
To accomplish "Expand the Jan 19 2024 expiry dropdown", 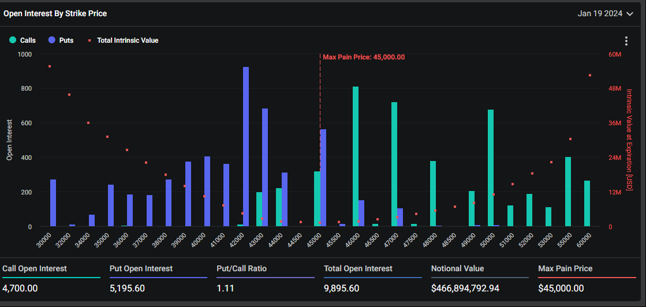I will 605,13.
